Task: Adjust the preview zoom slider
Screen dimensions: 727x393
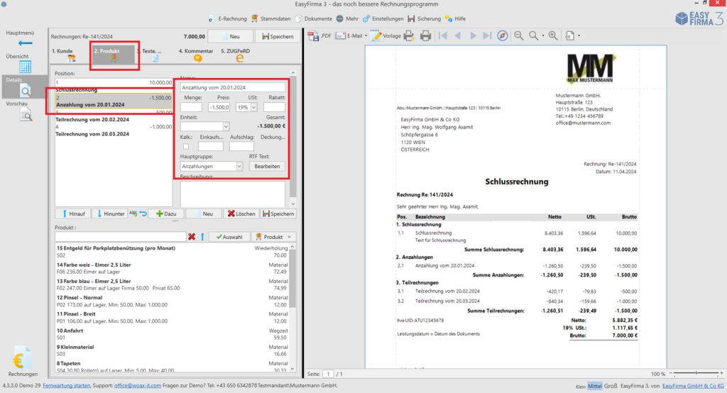Action: pos(695,374)
